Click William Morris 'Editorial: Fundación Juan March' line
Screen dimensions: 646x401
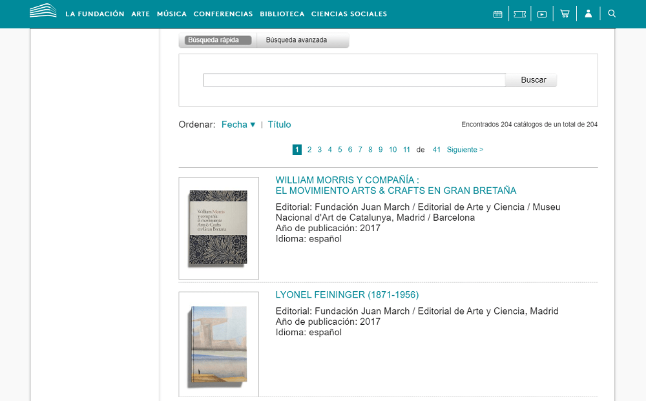pyautogui.click(x=418, y=212)
